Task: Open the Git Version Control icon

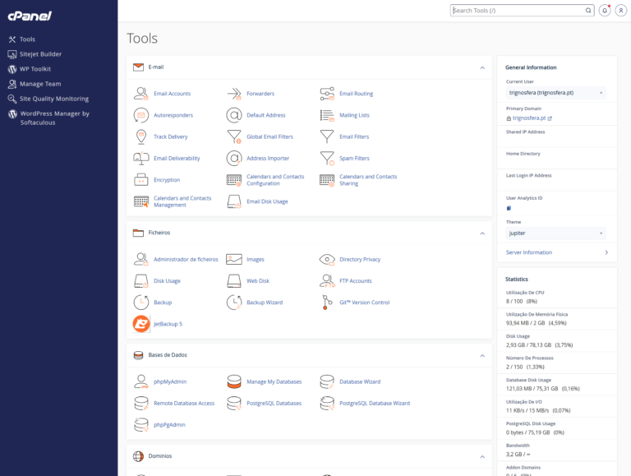Action: click(x=327, y=303)
